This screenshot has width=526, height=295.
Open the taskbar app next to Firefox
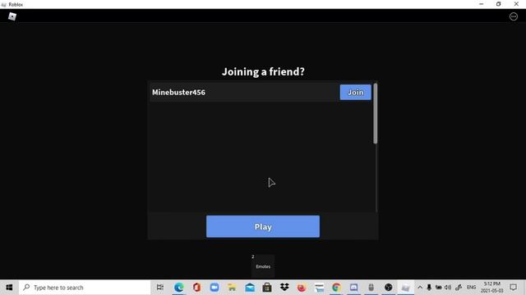point(319,288)
